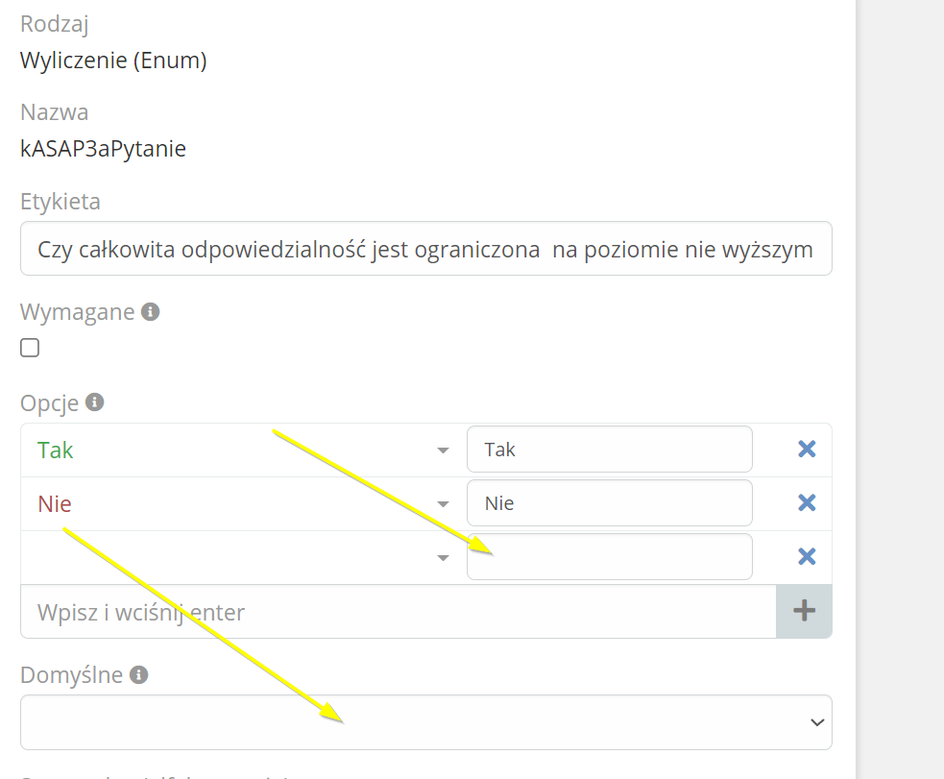Screen dimensions: 944x779
Task: Open the Domyślne default value dropdown
Action: pyautogui.click(x=425, y=722)
